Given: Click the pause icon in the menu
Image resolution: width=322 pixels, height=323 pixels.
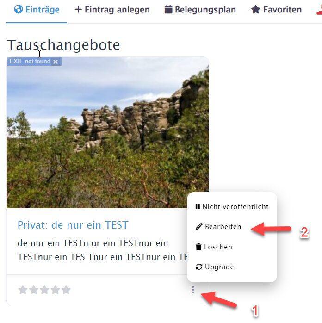Looking at the screenshot, I should tap(198, 206).
